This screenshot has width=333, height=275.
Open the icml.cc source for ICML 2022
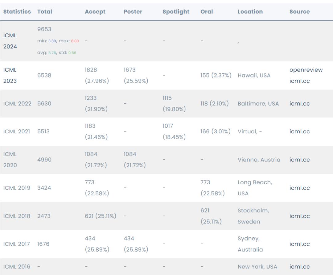tap(299, 103)
